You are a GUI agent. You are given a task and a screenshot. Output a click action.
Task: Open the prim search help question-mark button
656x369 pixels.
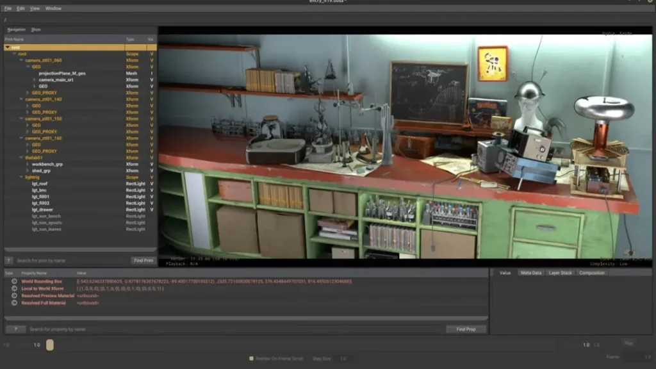point(9,261)
